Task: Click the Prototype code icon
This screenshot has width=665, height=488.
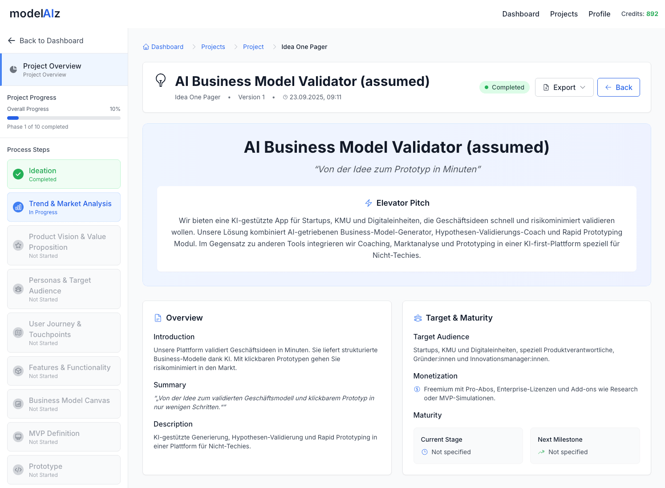Action: tap(18, 470)
